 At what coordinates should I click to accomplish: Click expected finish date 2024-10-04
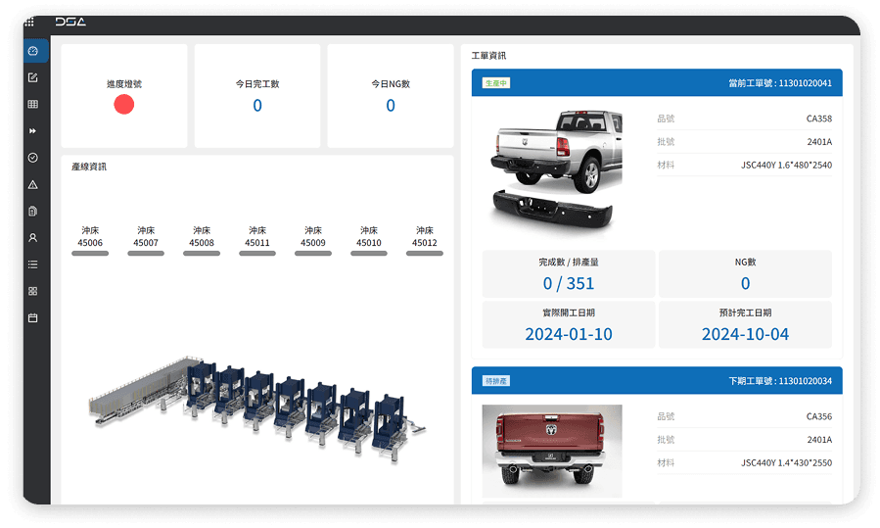coord(745,334)
